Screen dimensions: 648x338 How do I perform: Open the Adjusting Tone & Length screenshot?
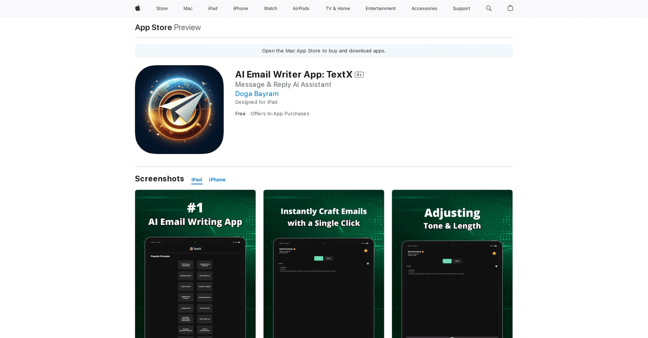tap(452, 263)
